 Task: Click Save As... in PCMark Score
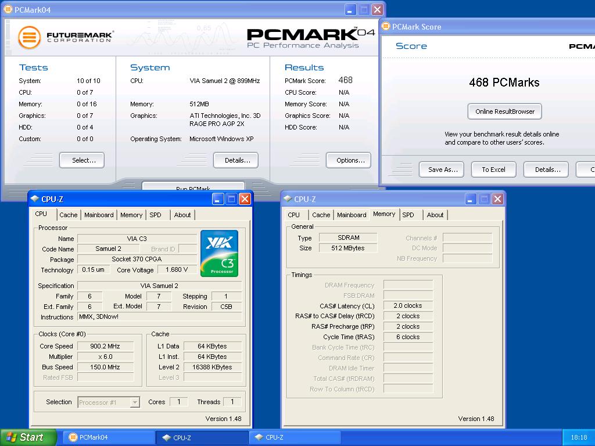pos(442,170)
